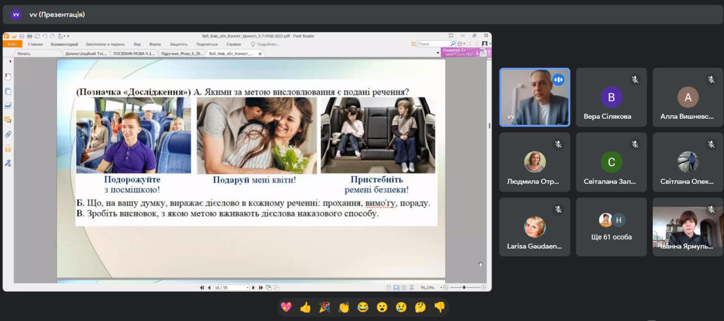Image resolution: width=724 pixels, height=321 pixels.
Task: Go to last page button
Action: tap(261, 288)
